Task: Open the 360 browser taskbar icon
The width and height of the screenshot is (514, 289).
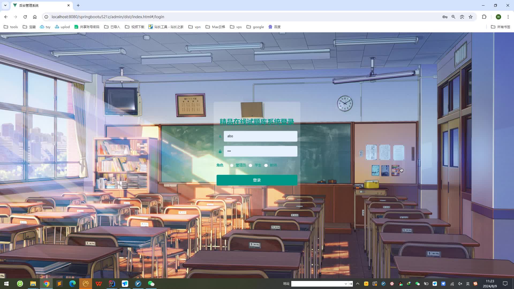Action: [20, 284]
